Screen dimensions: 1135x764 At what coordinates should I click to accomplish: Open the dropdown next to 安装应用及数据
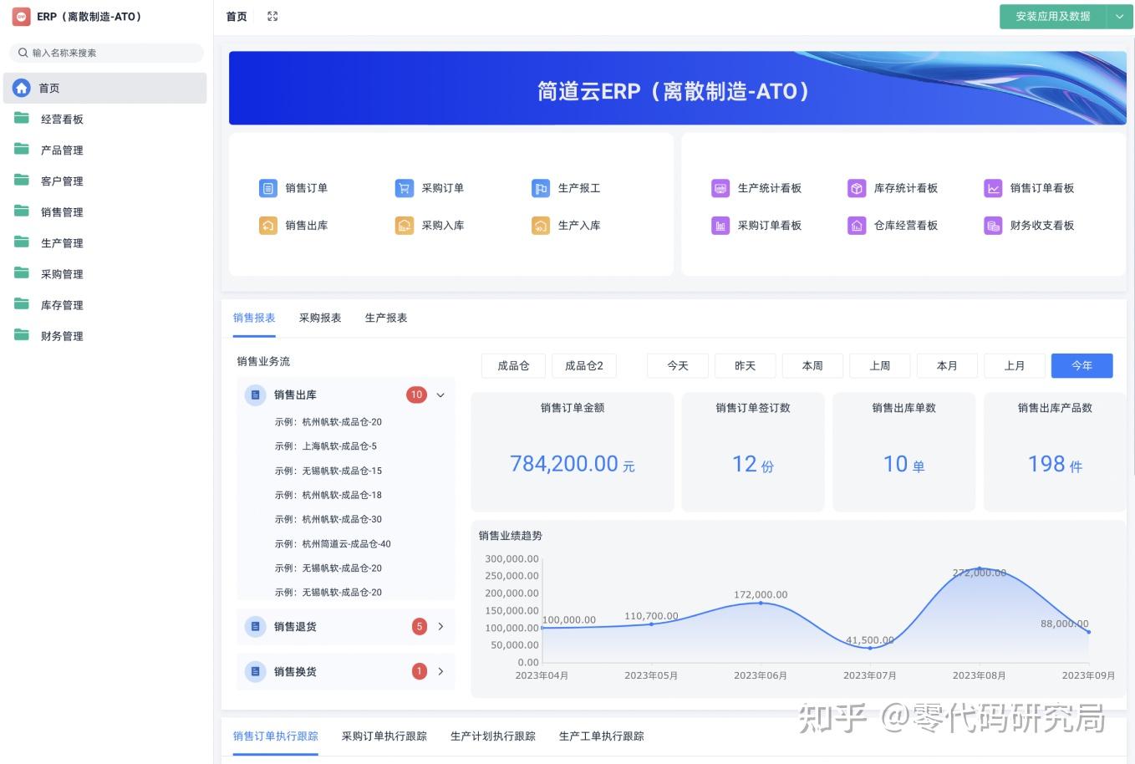click(x=1119, y=16)
